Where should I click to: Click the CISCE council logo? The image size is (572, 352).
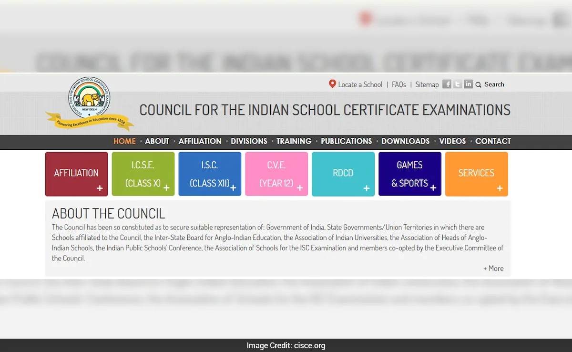[x=90, y=102]
